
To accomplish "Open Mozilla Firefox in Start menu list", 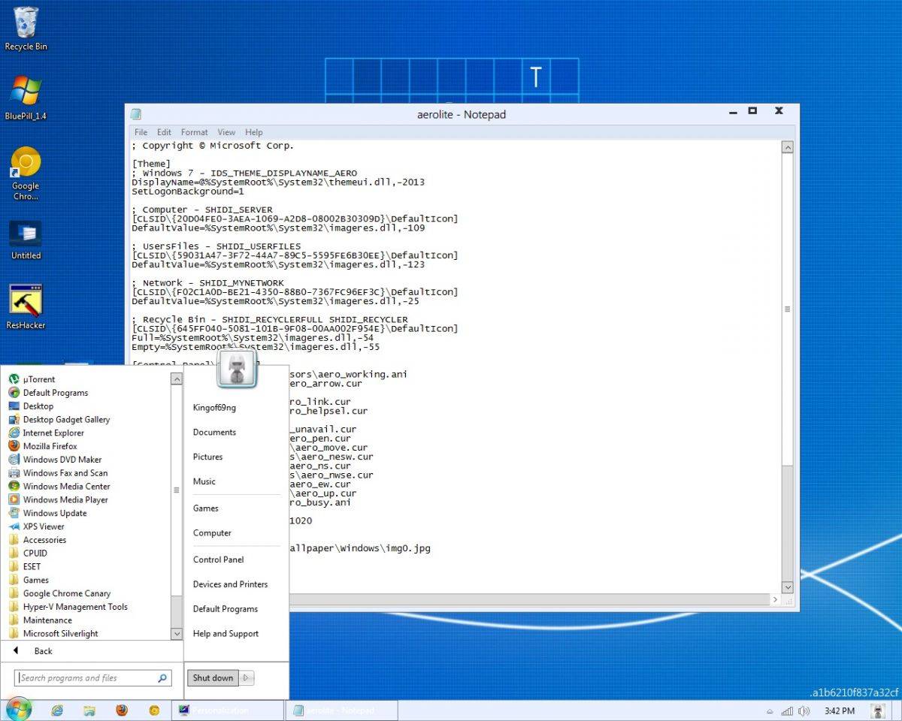I will [x=50, y=446].
